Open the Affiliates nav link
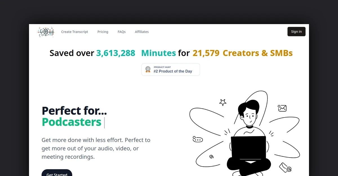 [x=142, y=32]
